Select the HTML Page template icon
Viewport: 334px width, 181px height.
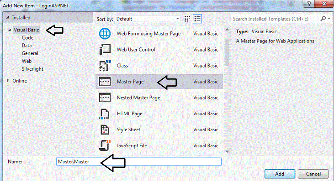coord(104,114)
